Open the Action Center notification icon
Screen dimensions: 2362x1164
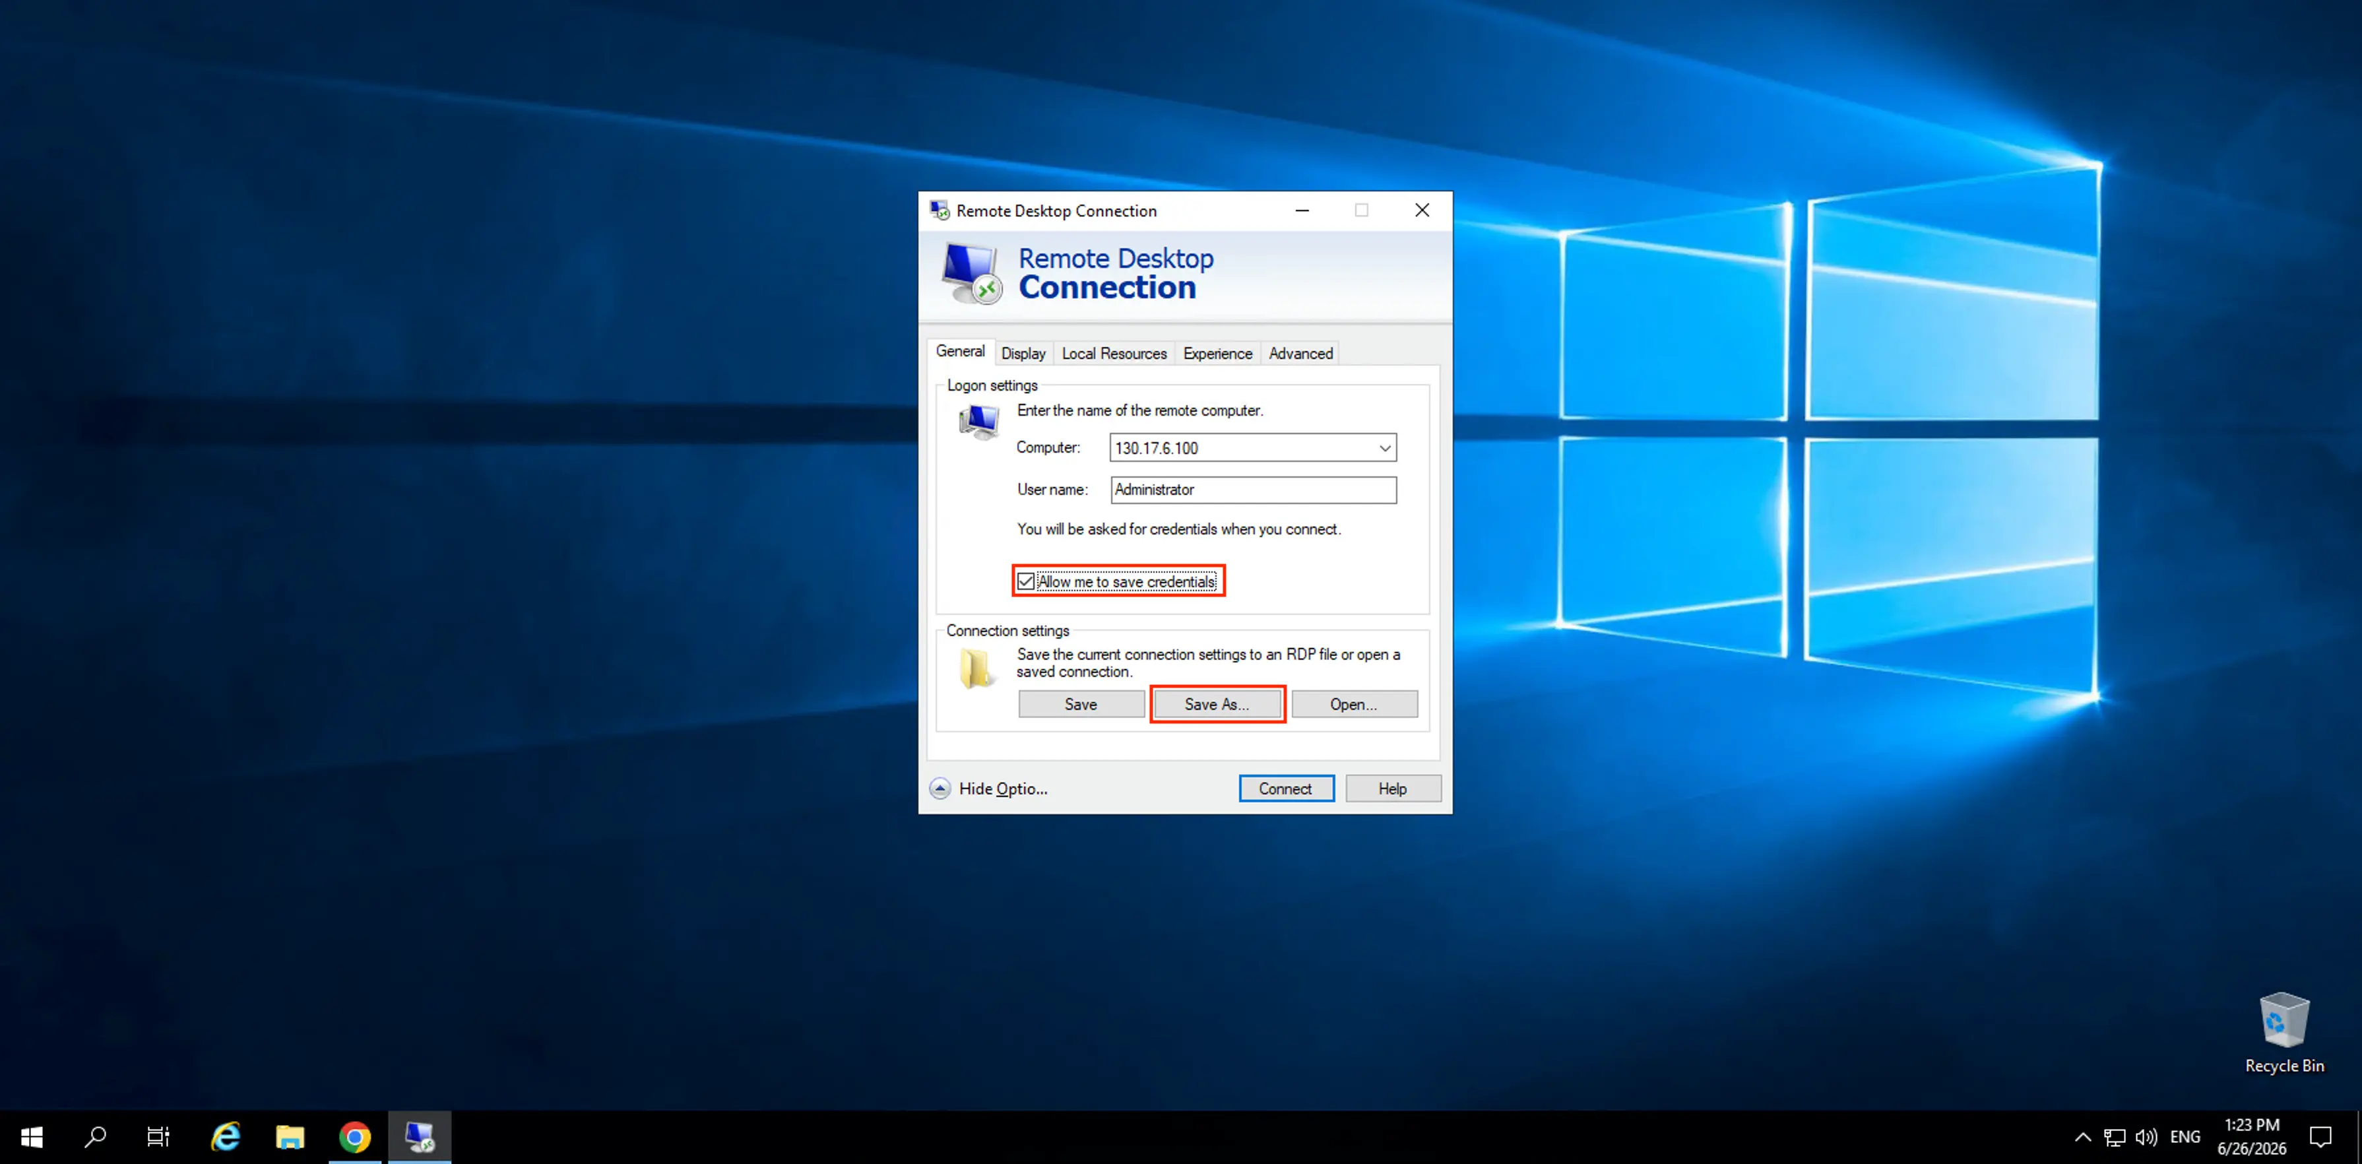(x=2320, y=1138)
